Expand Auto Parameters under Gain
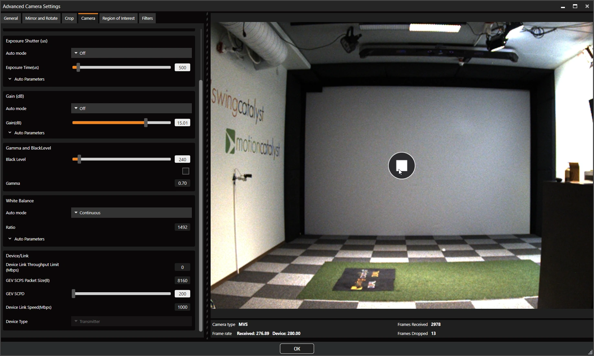 coord(26,133)
